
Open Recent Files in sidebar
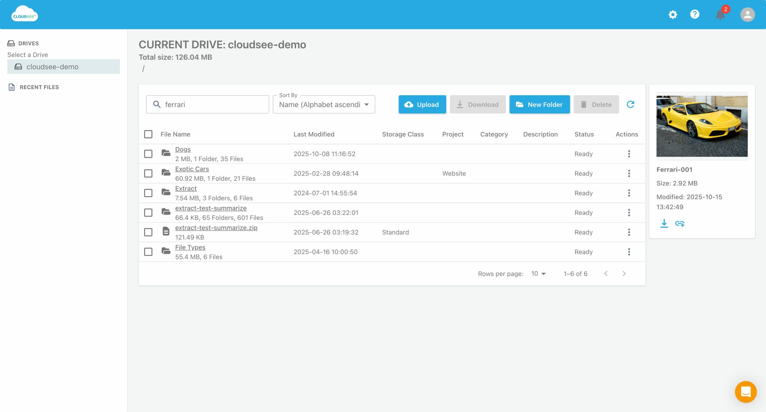[x=39, y=87]
